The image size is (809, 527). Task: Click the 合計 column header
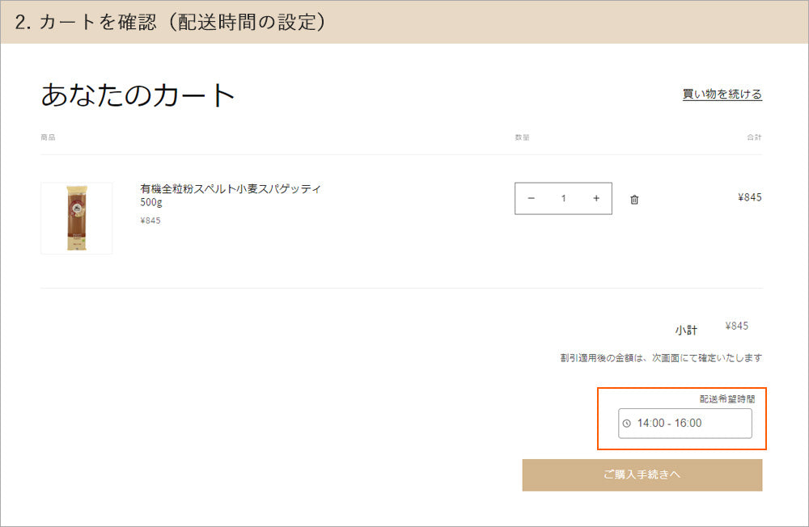756,137
